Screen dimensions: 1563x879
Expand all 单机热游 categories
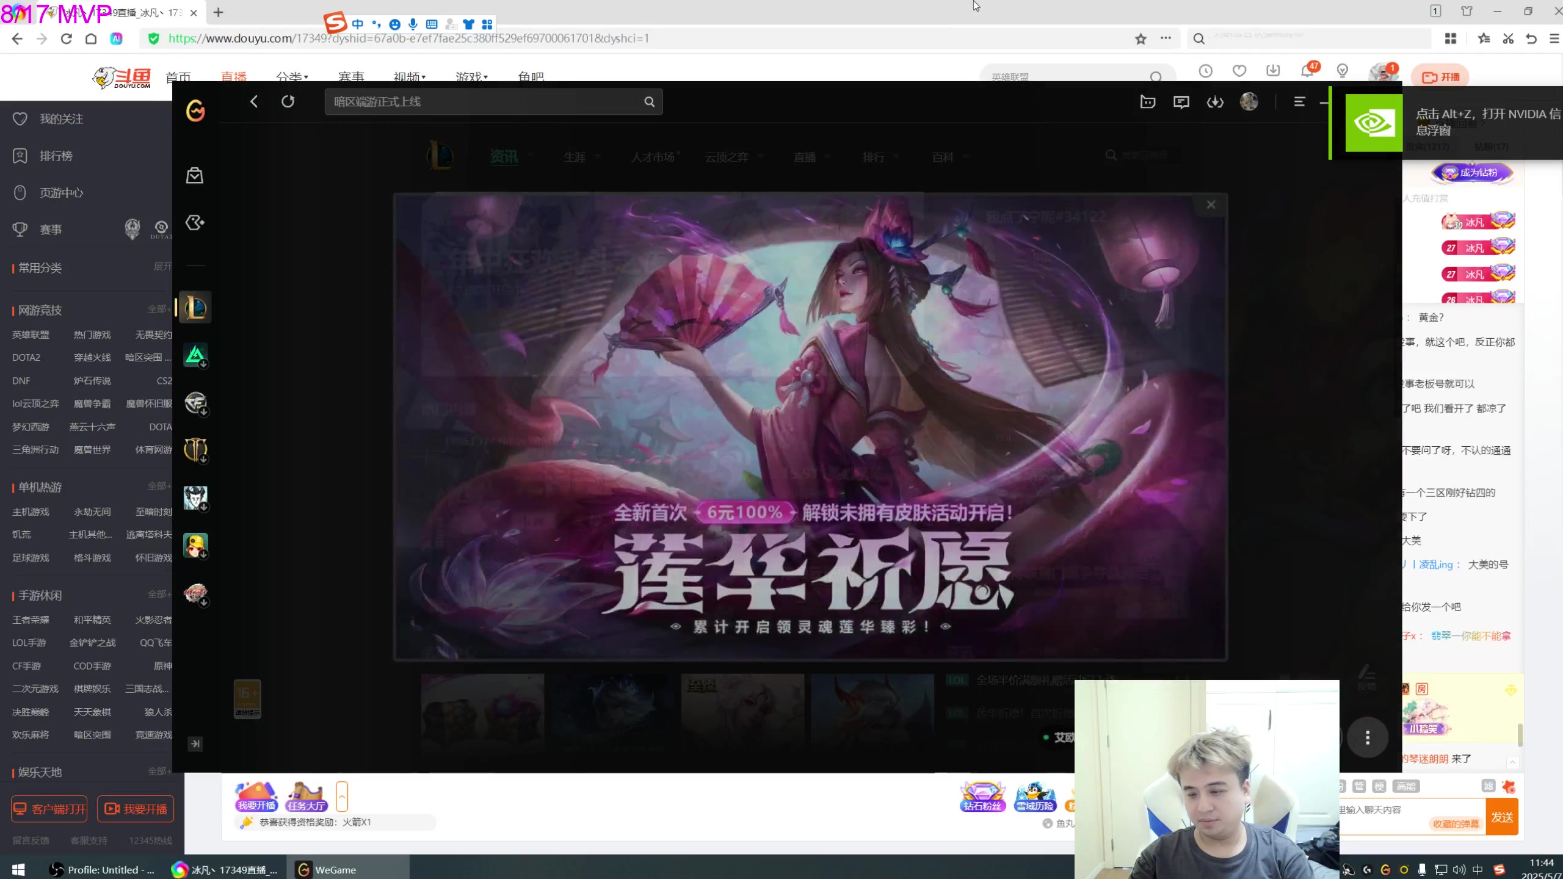[159, 486]
